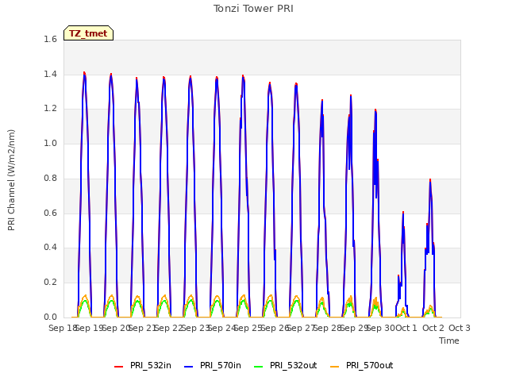Viewport: 508px width, 381px height.
Task: Click the 1.0 y-axis tick label
Action: tap(50, 143)
